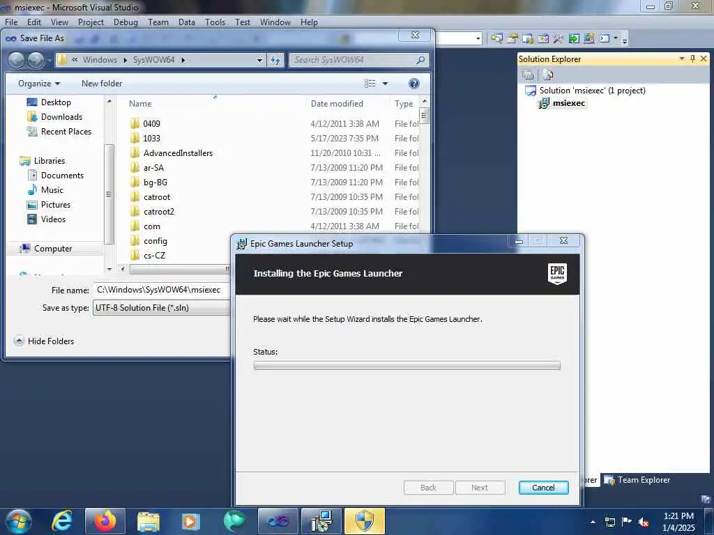Open the File menu
Image resolution: width=714 pixels, height=535 pixels.
[11, 22]
